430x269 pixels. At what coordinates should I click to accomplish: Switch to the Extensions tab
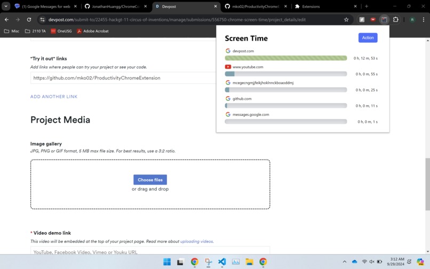(x=326, y=6)
